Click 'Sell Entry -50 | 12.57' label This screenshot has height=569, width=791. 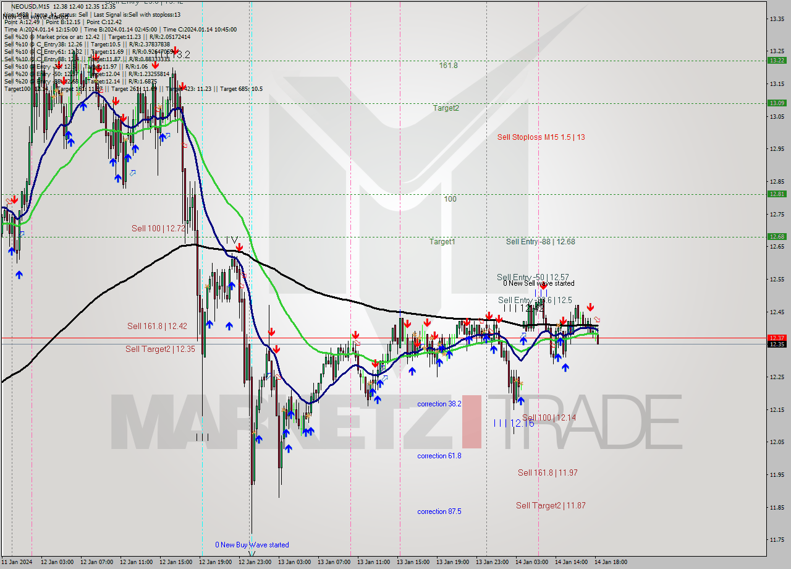(533, 278)
